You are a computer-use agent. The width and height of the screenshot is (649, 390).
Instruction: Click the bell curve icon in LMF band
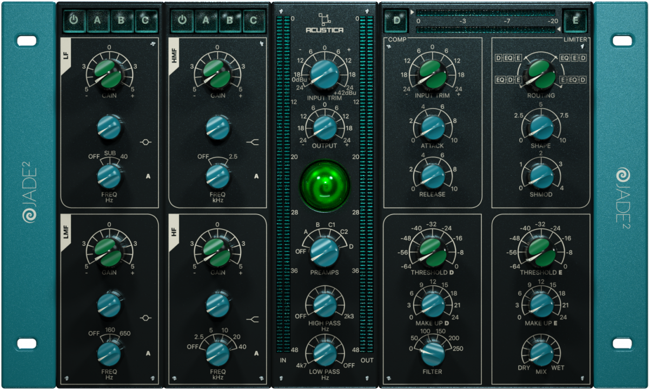[145, 319]
